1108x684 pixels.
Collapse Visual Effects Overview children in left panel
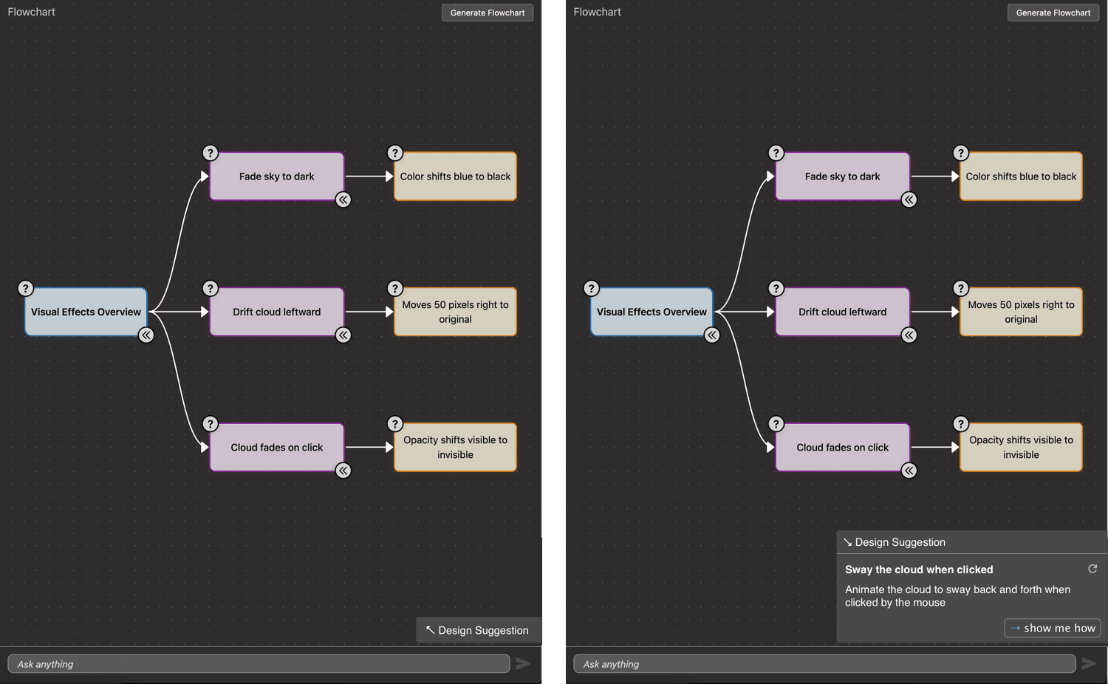[x=146, y=335]
